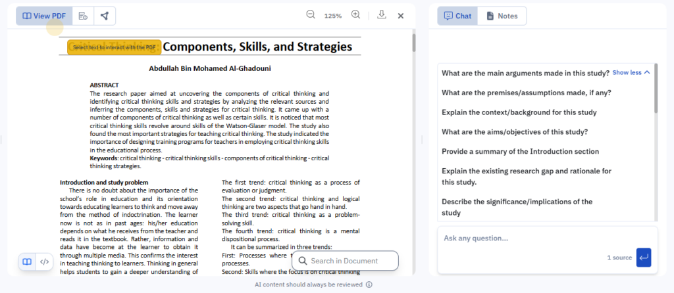Zoom in on the PDF document
Viewport: 674px width, 293px height.
coord(355,15)
